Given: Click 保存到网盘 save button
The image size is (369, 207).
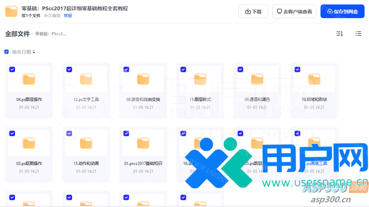Looking at the screenshot, I should (342, 11).
